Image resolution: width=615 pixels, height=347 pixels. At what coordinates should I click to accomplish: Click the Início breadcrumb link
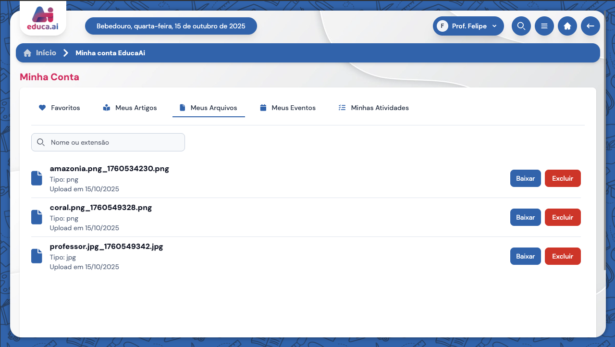coord(46,53)
